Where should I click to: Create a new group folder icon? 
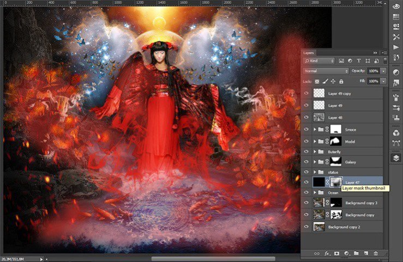click(356, 253)
